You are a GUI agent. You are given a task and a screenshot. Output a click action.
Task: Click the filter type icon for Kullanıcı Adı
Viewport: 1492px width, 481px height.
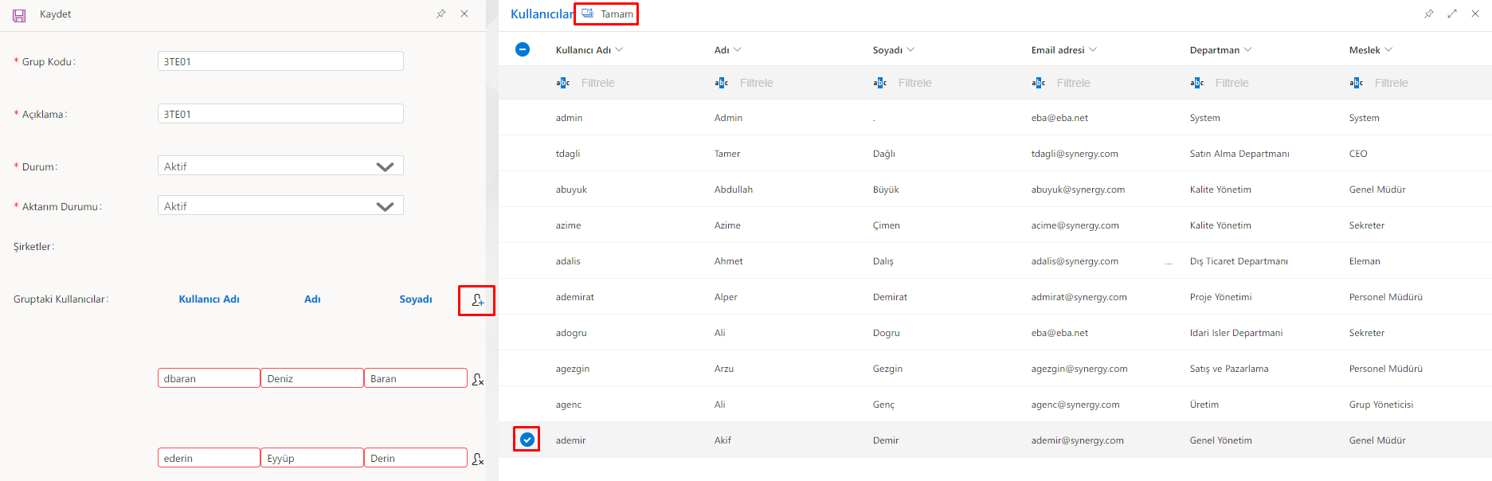(563, 83)
